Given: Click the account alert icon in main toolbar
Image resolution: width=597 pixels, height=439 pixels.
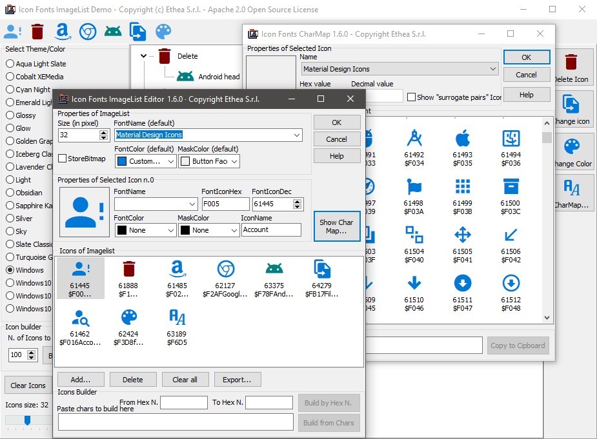Looking at the screenshot, I should pos(12,32).
